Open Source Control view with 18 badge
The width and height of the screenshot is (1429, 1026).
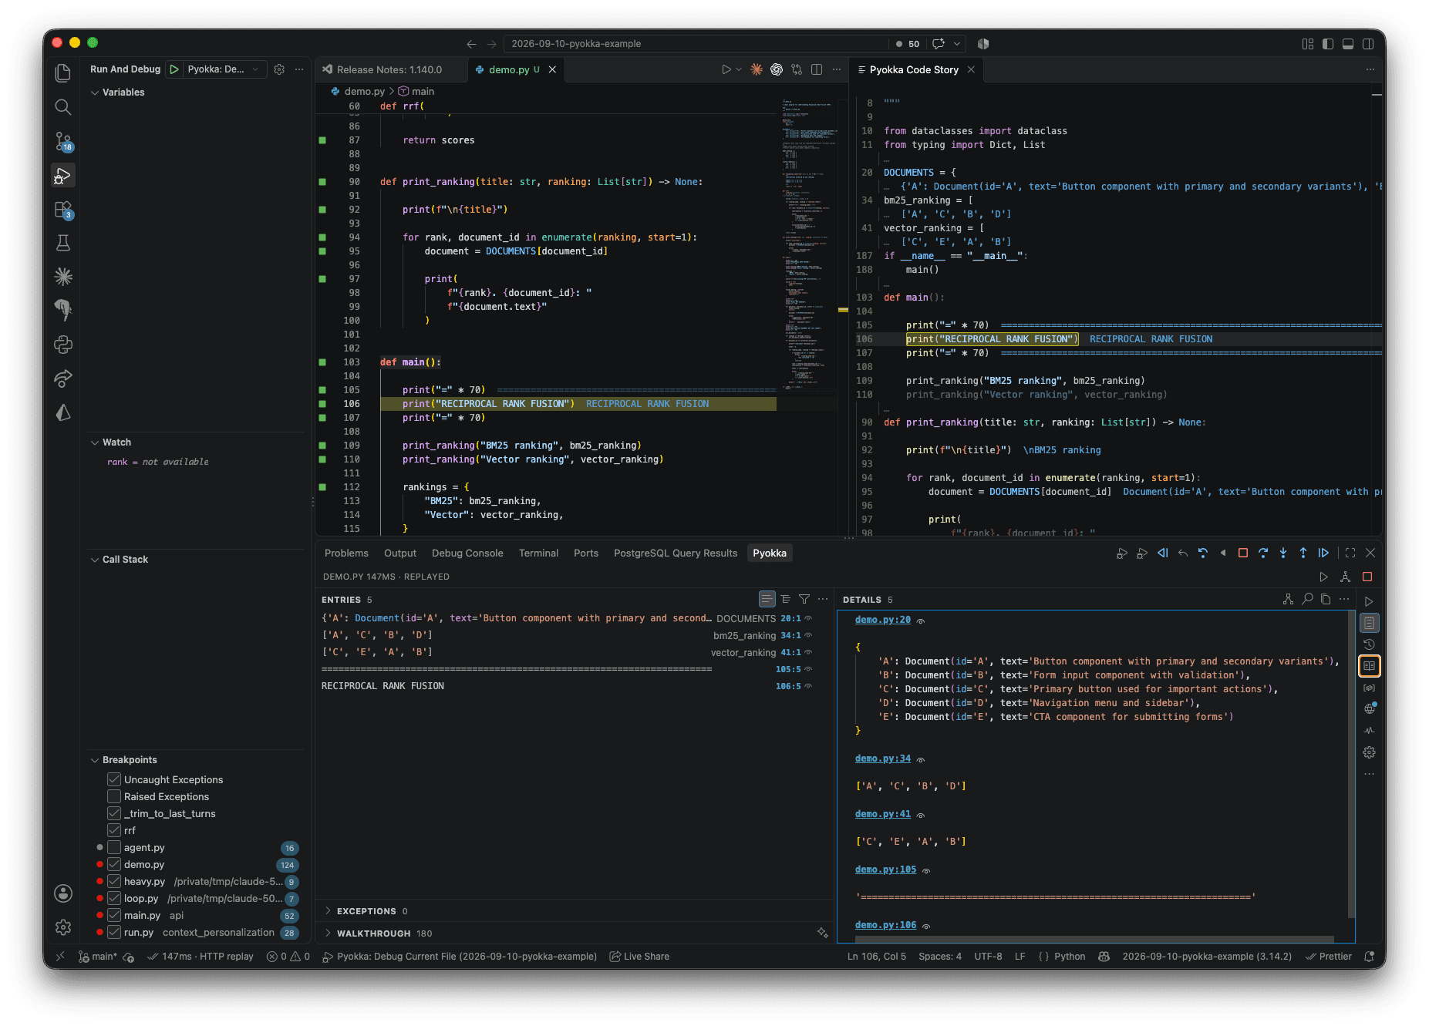click(x=63, y=142)
